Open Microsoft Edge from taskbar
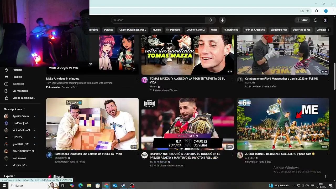The width and height of the screenshot is (336, 189). [80, 186]
